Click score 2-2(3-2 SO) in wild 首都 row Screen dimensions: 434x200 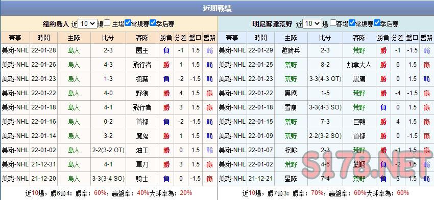tap(325, 136)
